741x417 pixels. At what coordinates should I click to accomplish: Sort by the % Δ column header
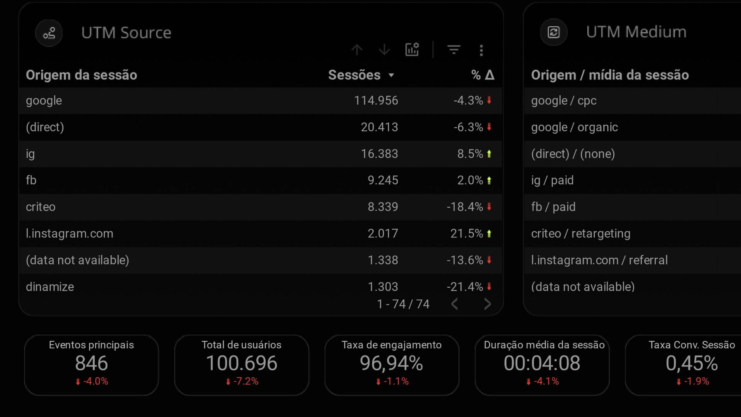click(482, 75)
